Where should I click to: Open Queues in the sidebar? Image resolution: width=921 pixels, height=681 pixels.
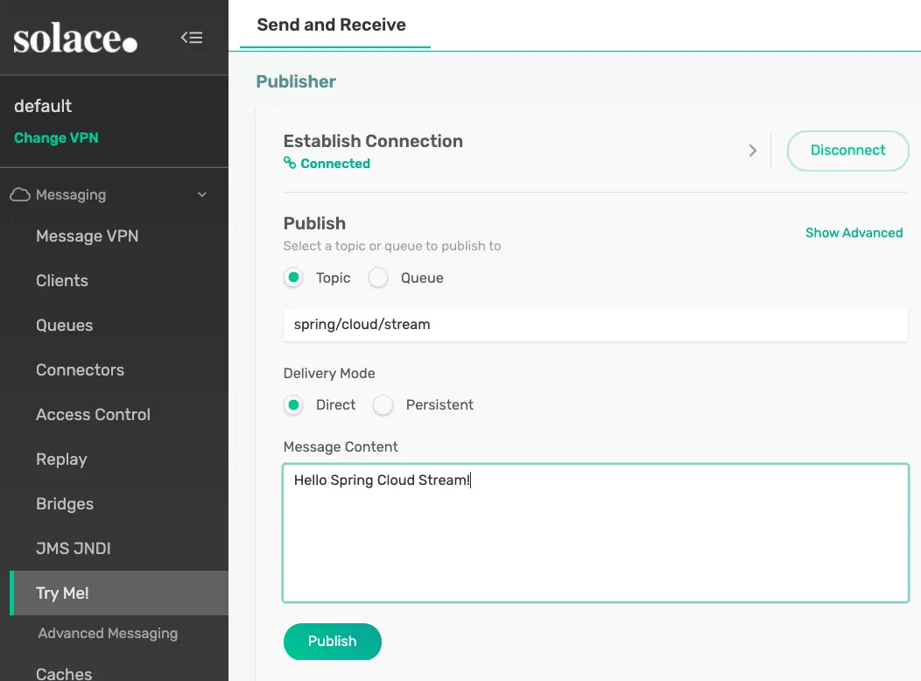coord(64,326)
